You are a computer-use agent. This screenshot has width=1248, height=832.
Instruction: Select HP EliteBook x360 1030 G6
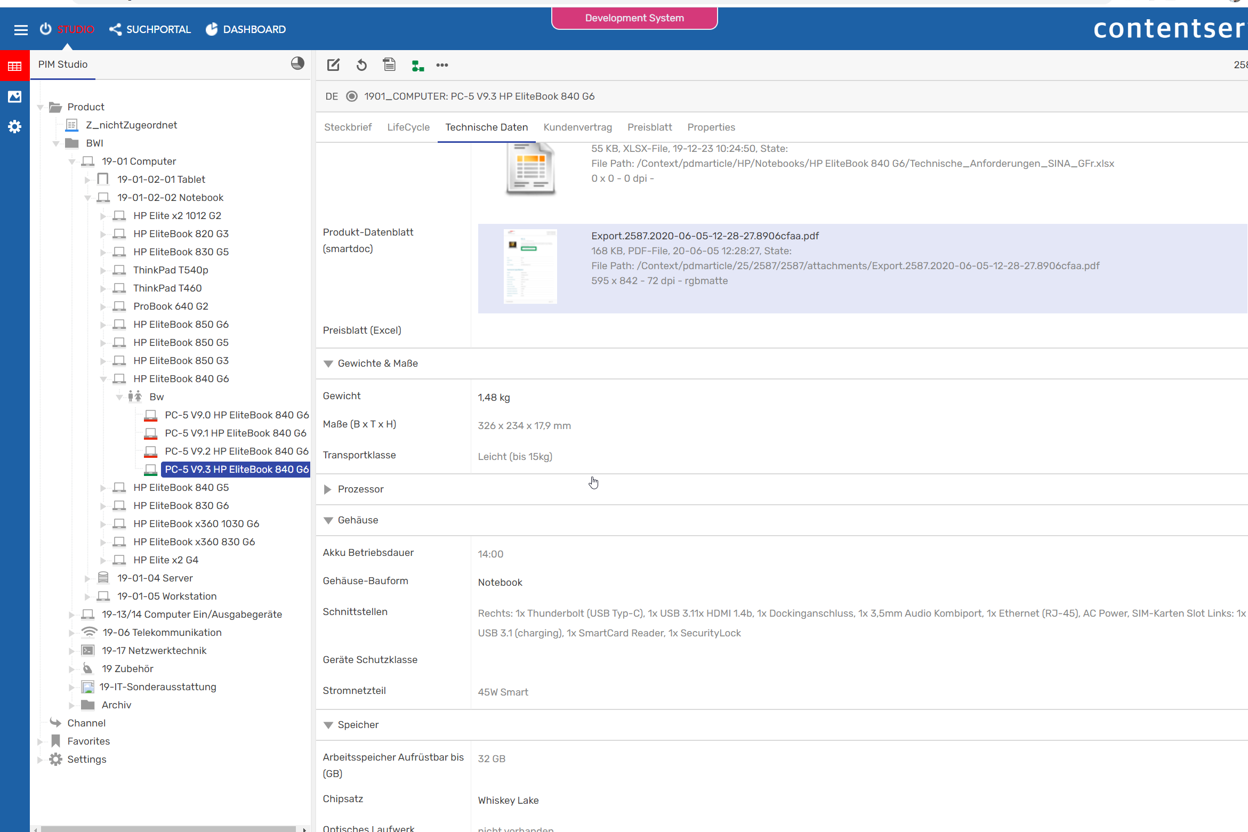[196, 523]
